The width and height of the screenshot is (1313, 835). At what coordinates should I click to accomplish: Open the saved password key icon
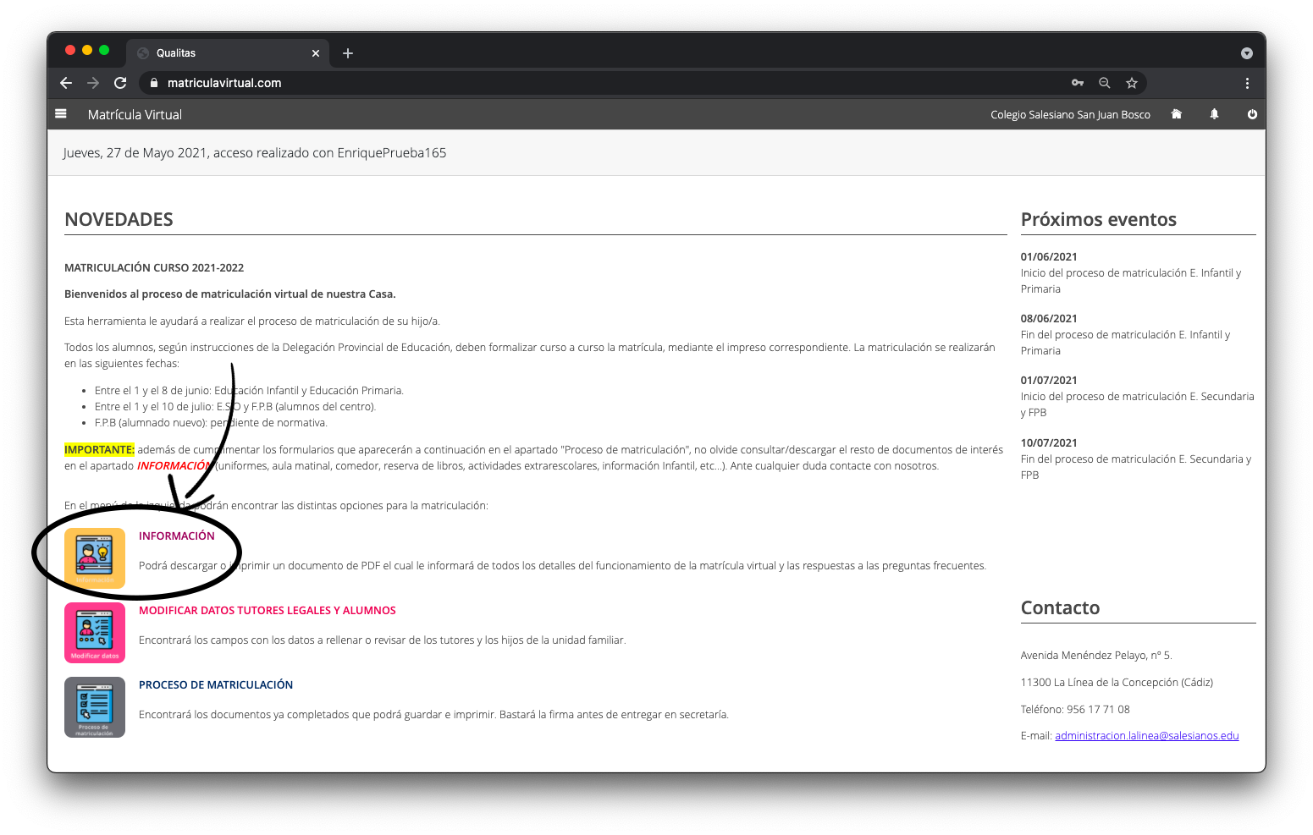[x=1078, y=83]
